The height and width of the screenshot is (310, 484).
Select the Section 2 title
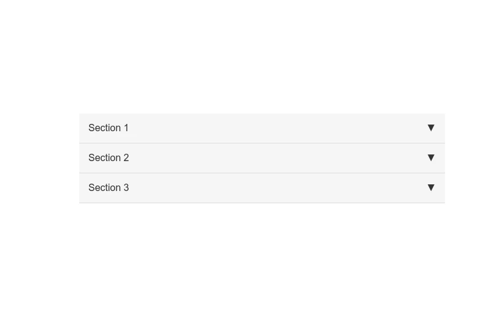coord(109,158)
